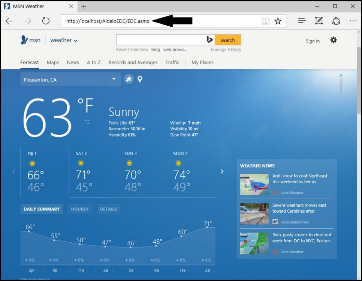
Task: Select the DAILY SUMMARY button
Action: [x=42, y=209]
